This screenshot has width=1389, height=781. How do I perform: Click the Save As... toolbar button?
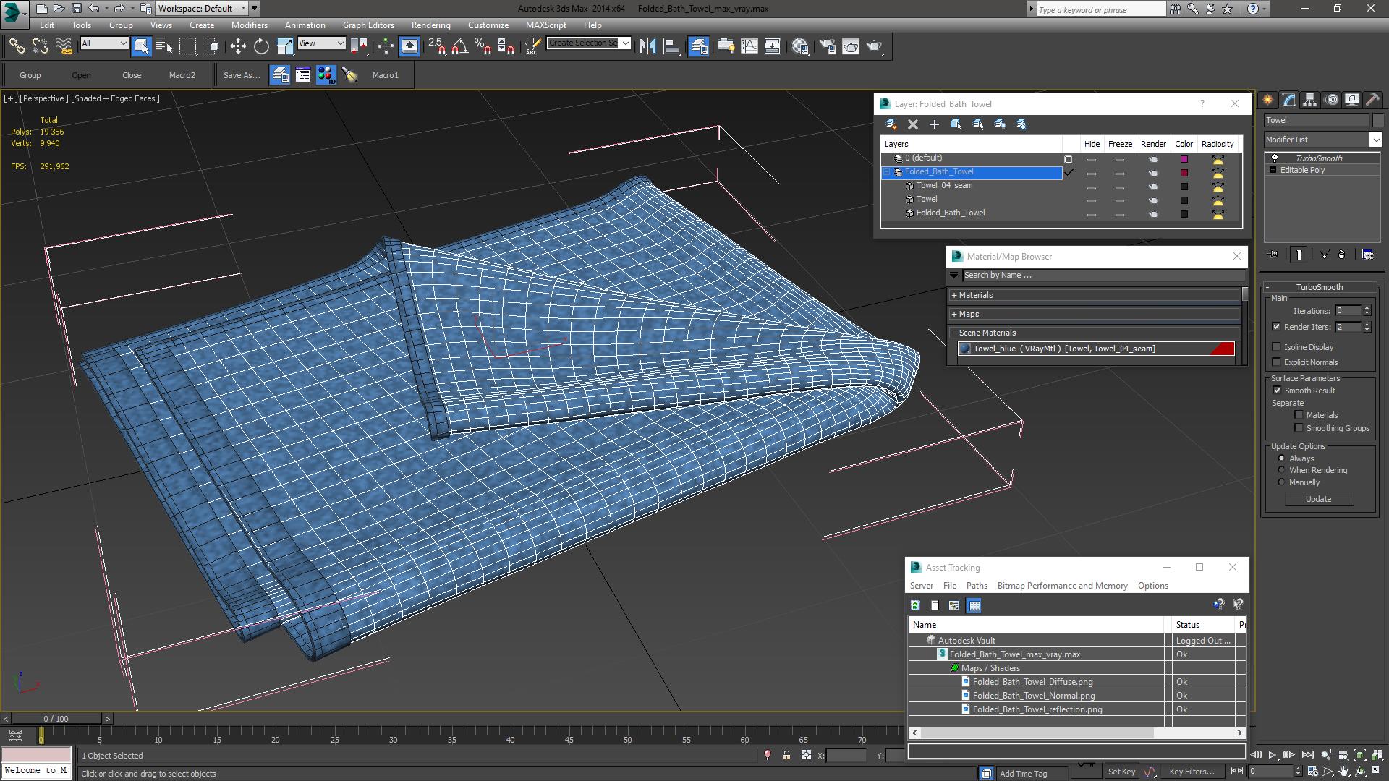pyautogui.click(x=242, y=75)
